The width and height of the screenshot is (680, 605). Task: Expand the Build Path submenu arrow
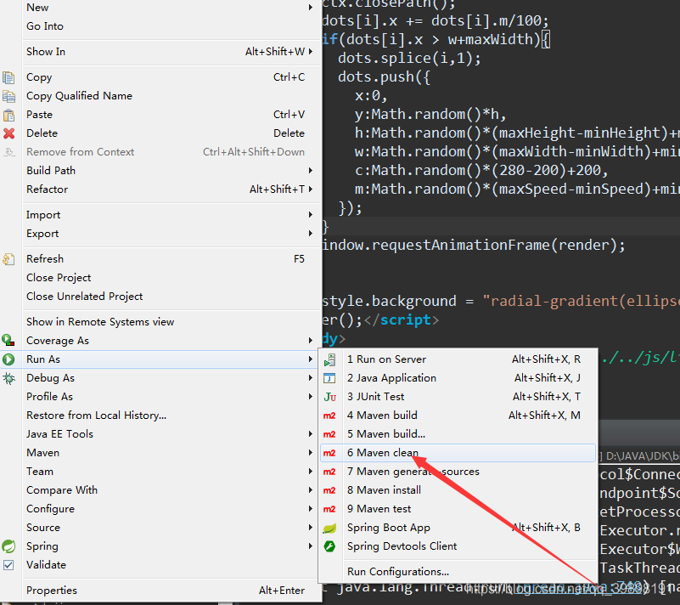(x=311, y=171)
